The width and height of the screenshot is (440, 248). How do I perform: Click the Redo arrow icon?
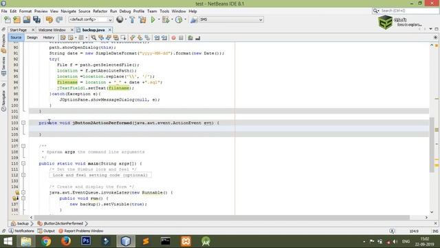[59, 20]
